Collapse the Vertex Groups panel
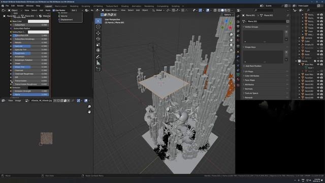The height and width of the screenshot is (183, 325). click(x=251, y=27)
